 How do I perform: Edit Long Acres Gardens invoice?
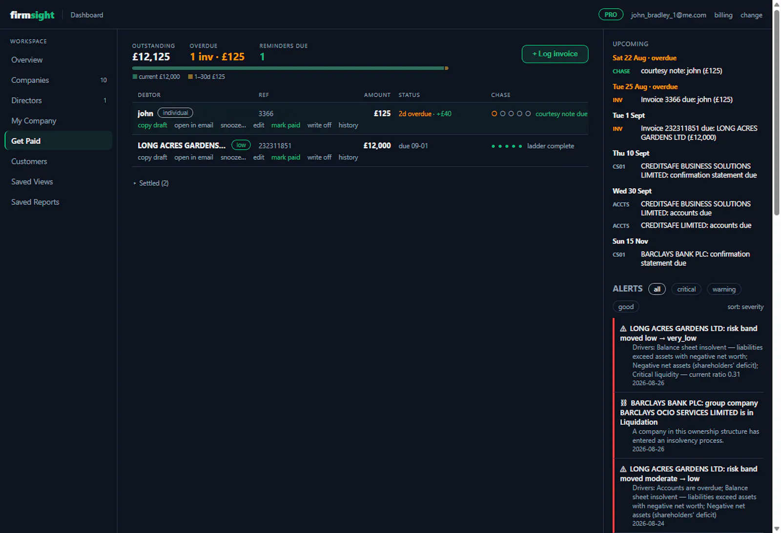[x=259, y=158]
